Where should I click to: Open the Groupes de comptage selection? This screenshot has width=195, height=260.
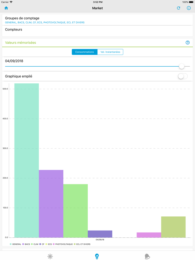(x=97, y=20)
